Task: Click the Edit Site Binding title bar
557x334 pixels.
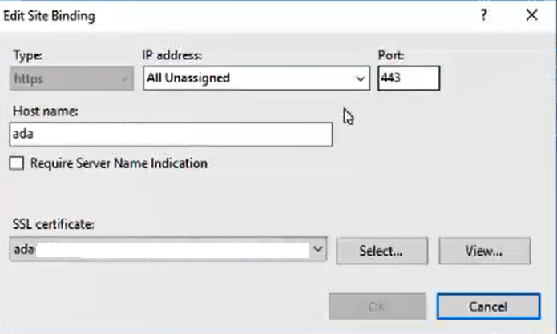Action: point(200,15)
